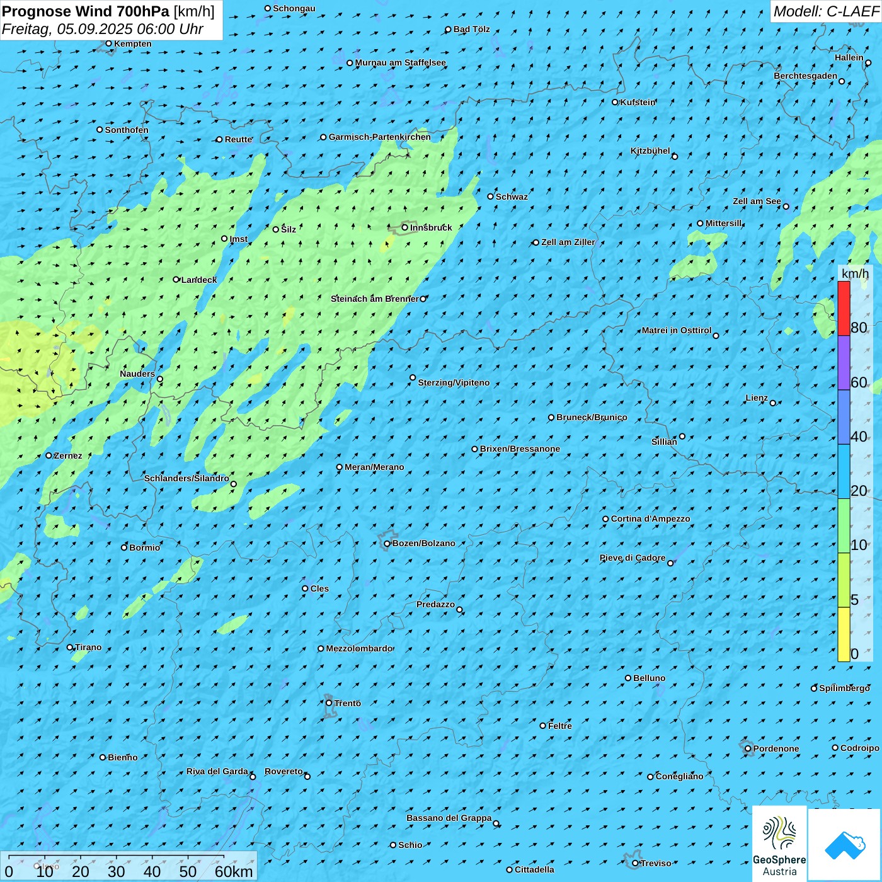Select the dark blue 40–60 km/h legend segment

tap(844, 418)
